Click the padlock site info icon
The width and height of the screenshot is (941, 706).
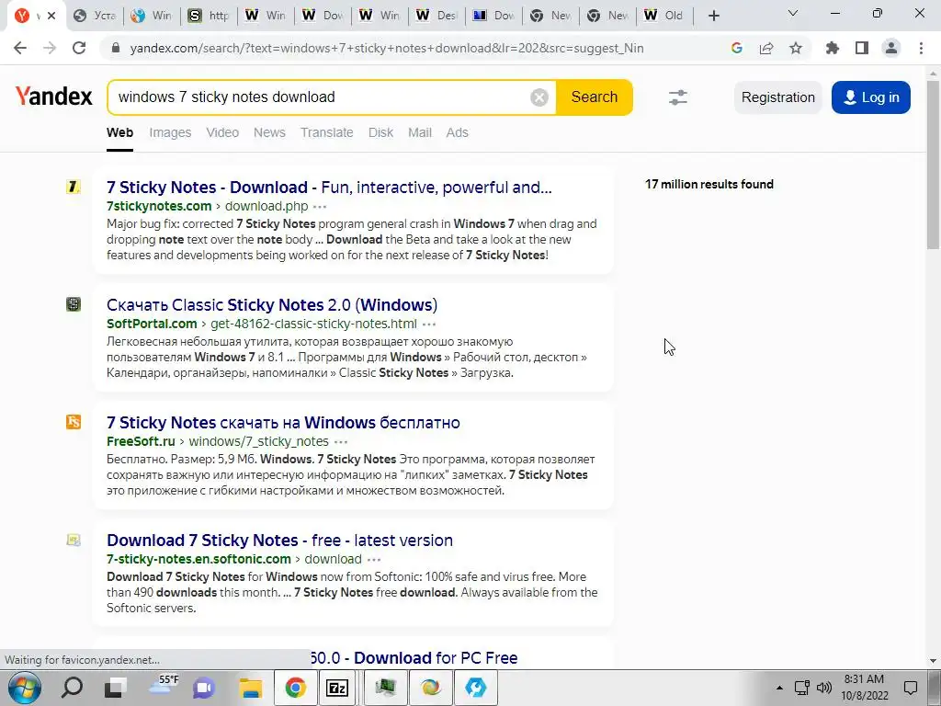pos(116,48)
